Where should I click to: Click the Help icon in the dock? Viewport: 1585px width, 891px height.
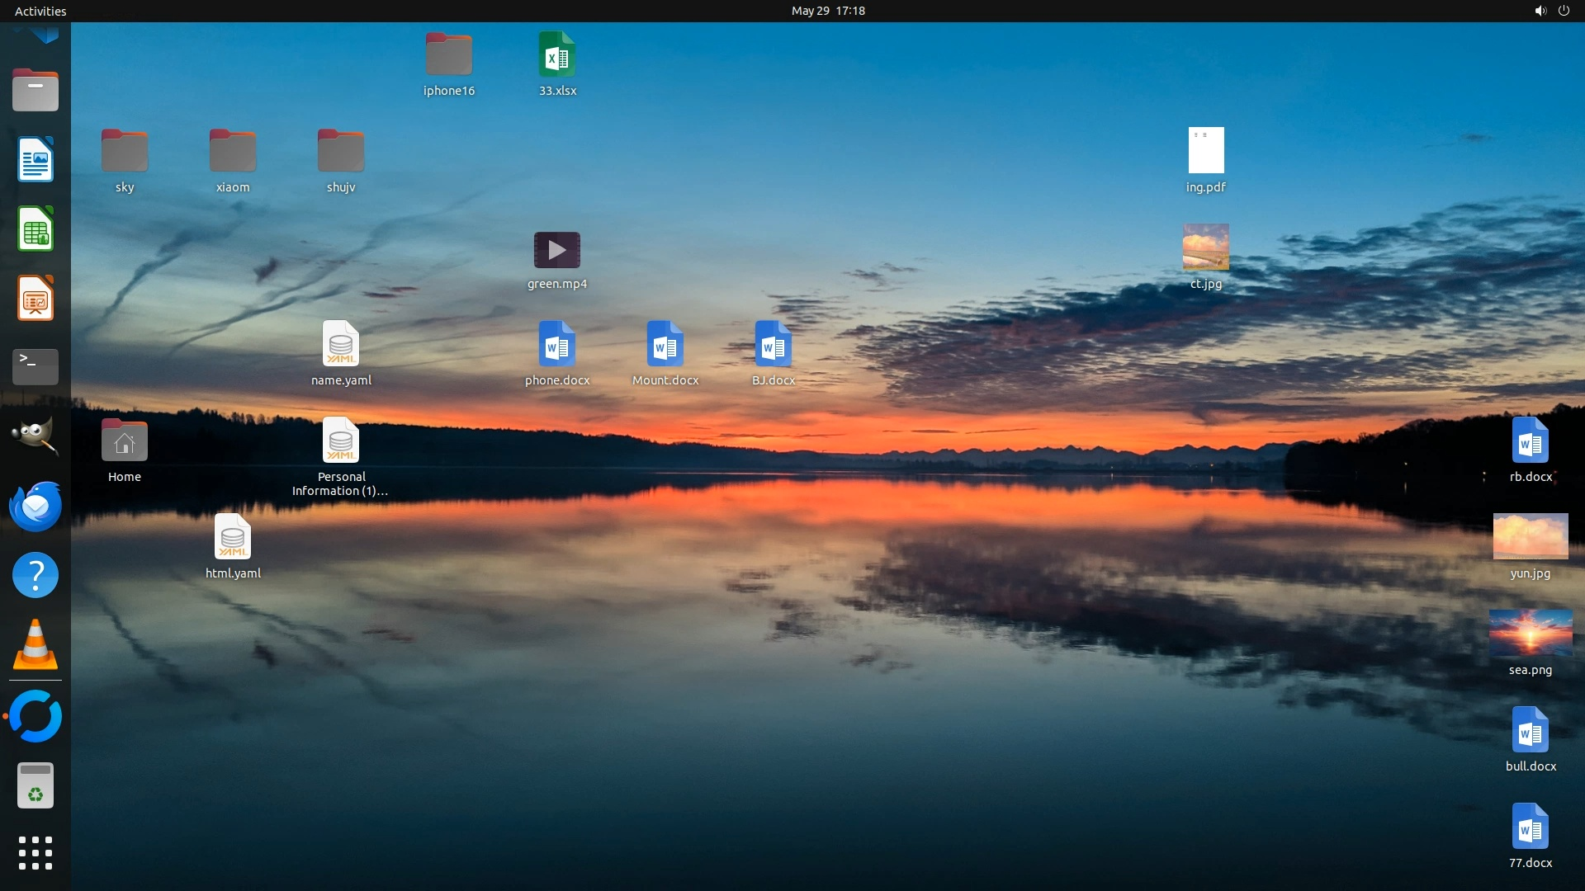(35, 575)
